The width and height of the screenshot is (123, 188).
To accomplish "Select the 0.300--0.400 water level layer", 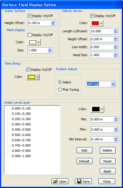I will pyautogui.click(x=21, y=124).
